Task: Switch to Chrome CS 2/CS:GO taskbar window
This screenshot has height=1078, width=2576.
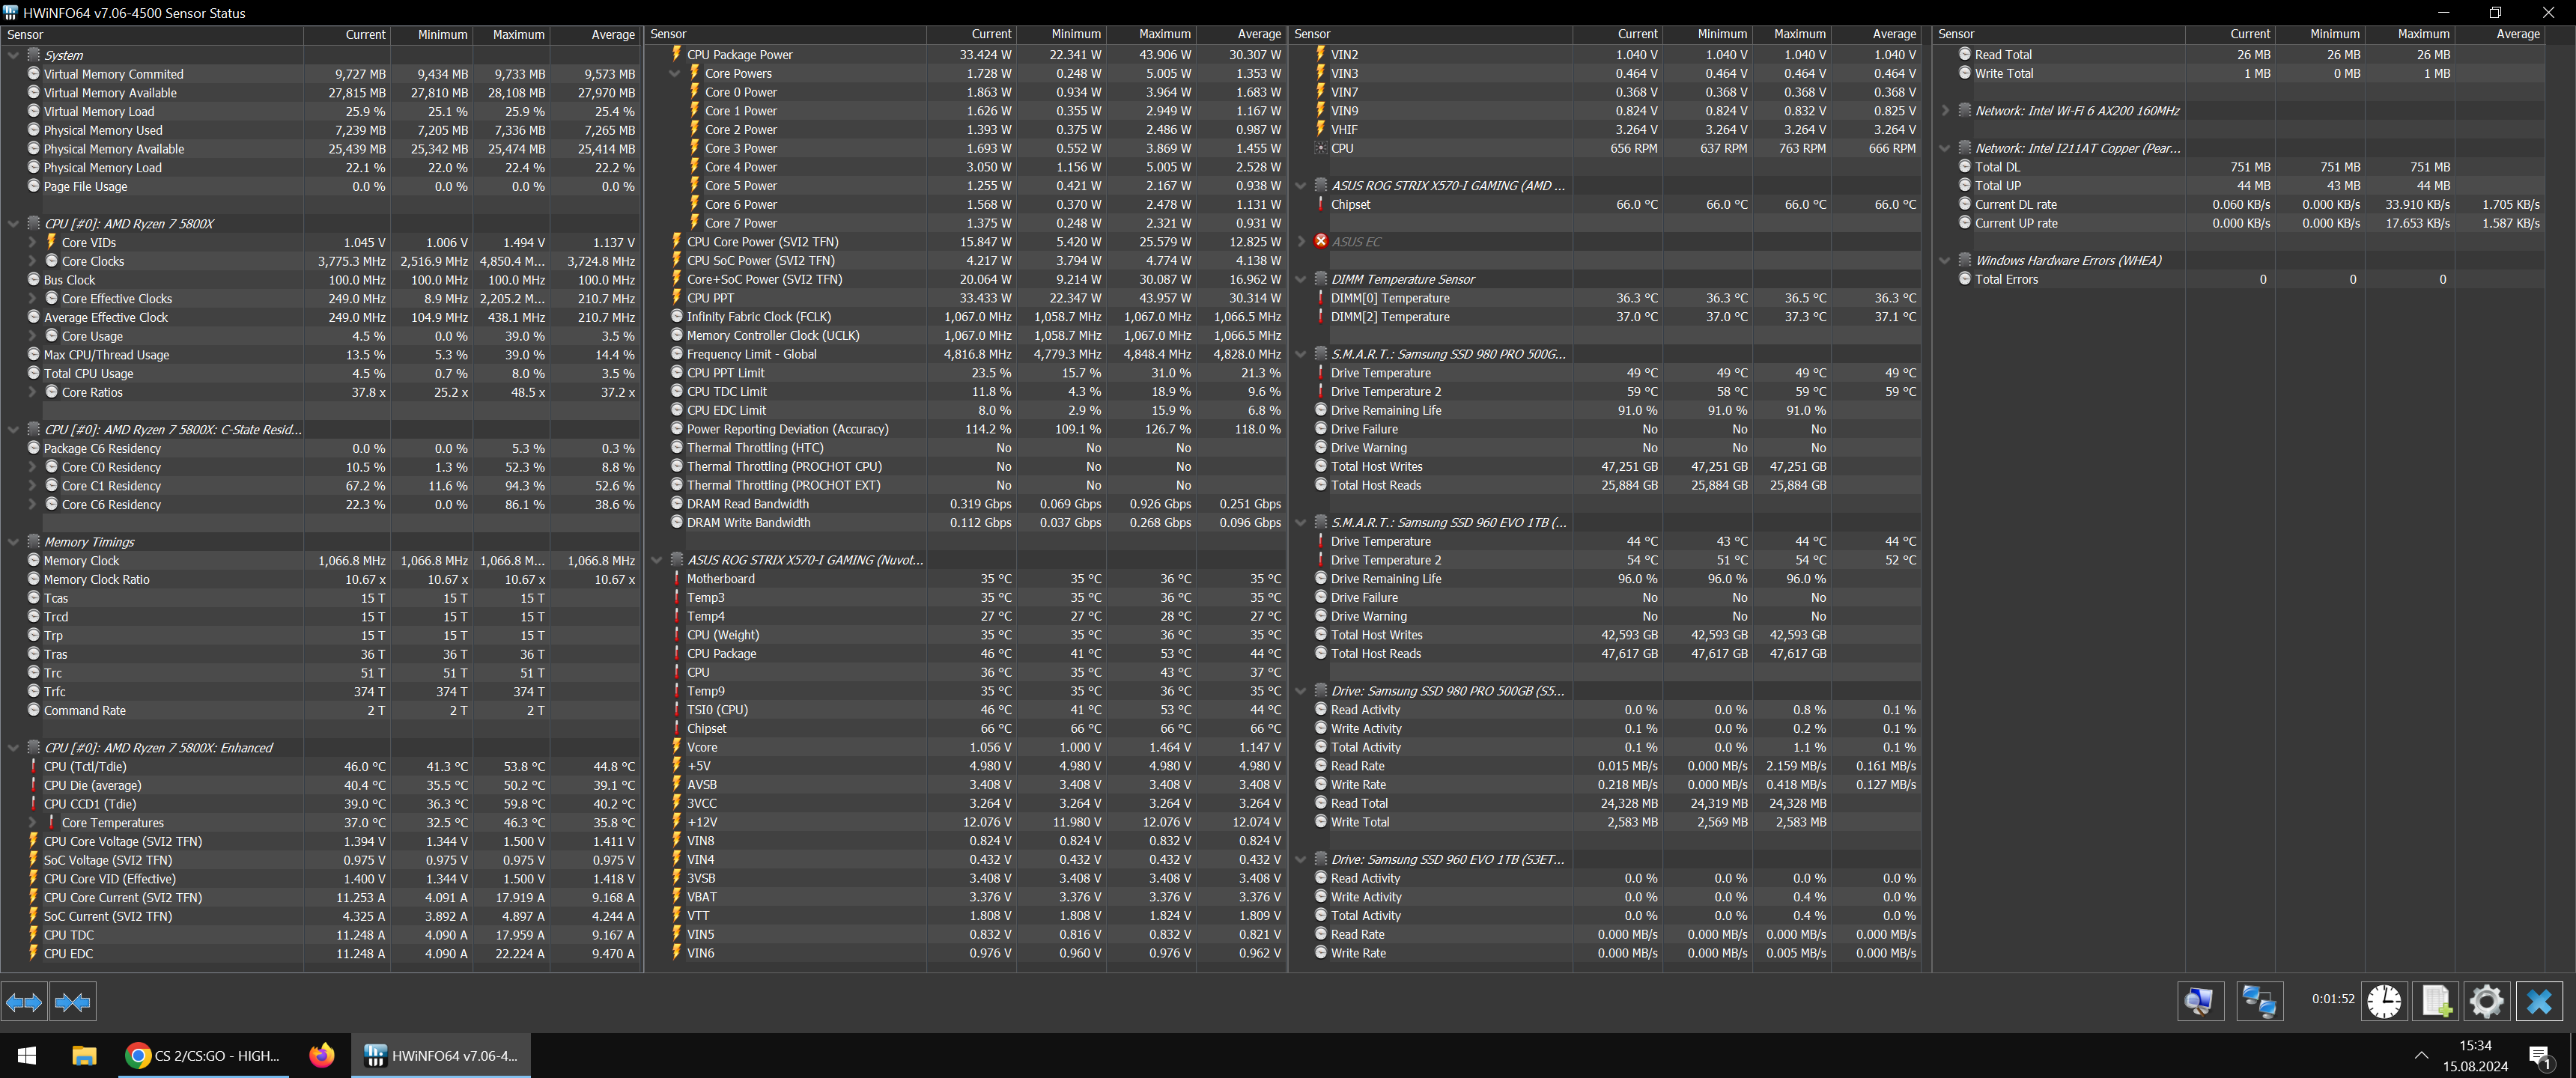Action: point(205,1055)
